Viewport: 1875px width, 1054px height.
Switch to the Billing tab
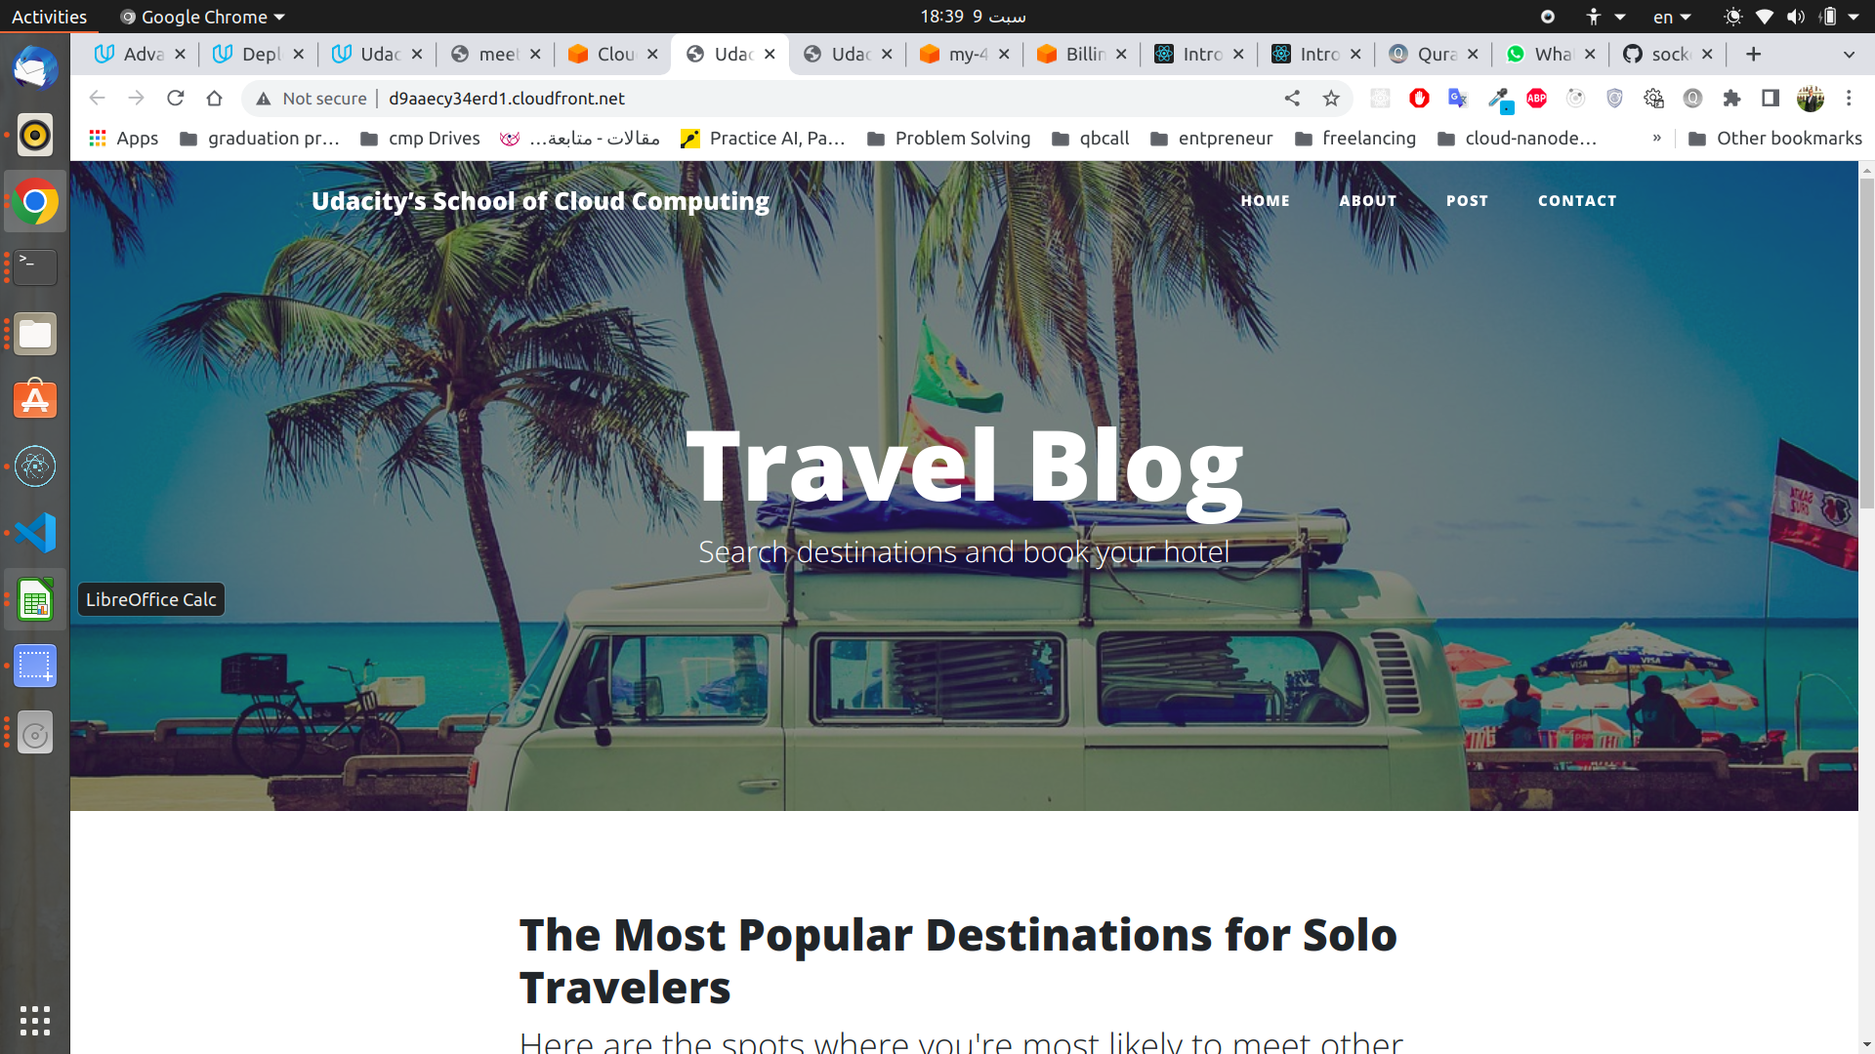[1081, 55]
